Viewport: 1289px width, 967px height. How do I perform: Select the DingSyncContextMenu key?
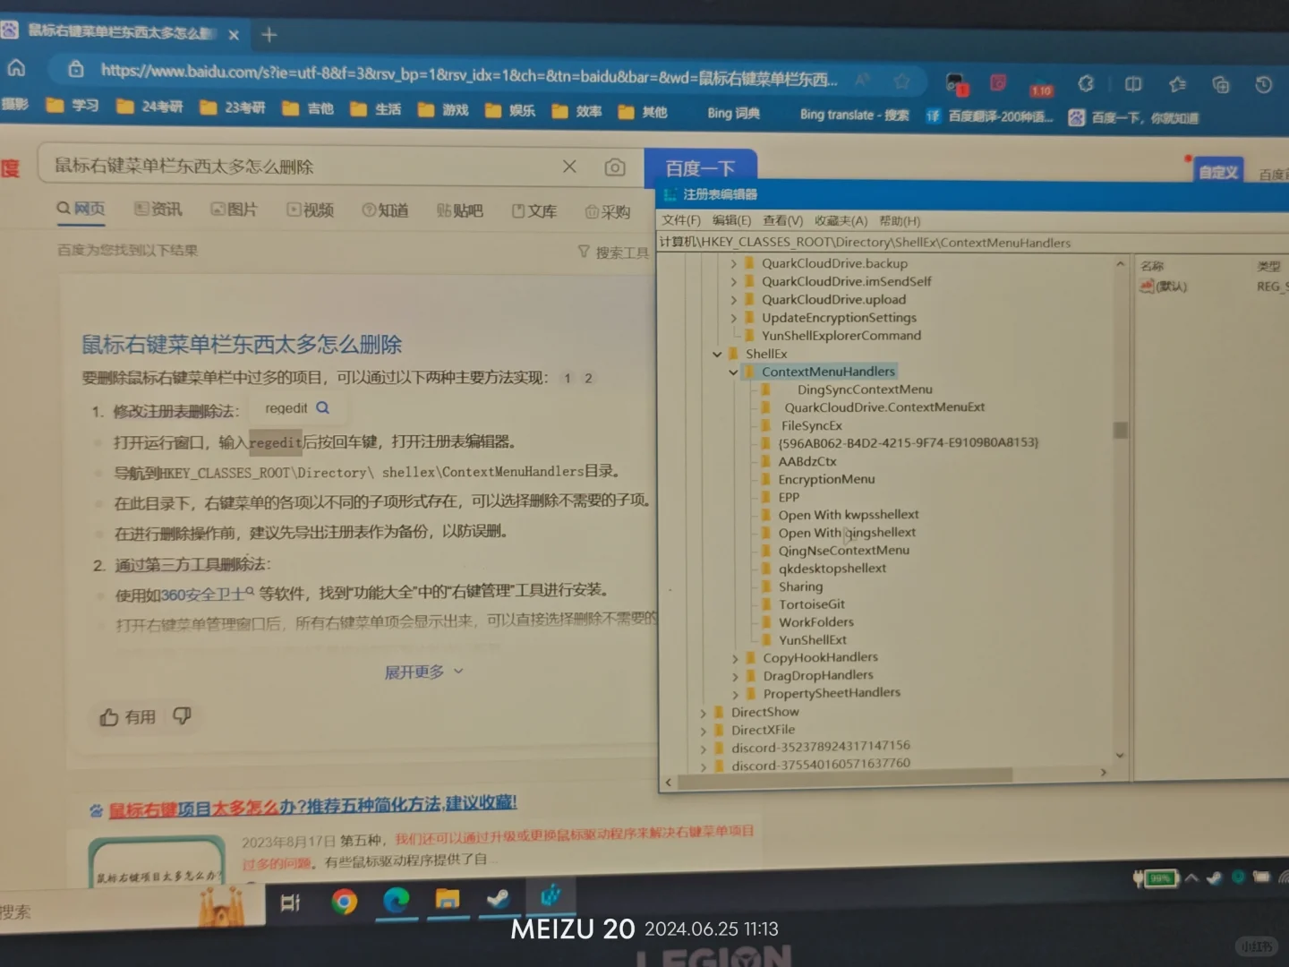(865, 389)
